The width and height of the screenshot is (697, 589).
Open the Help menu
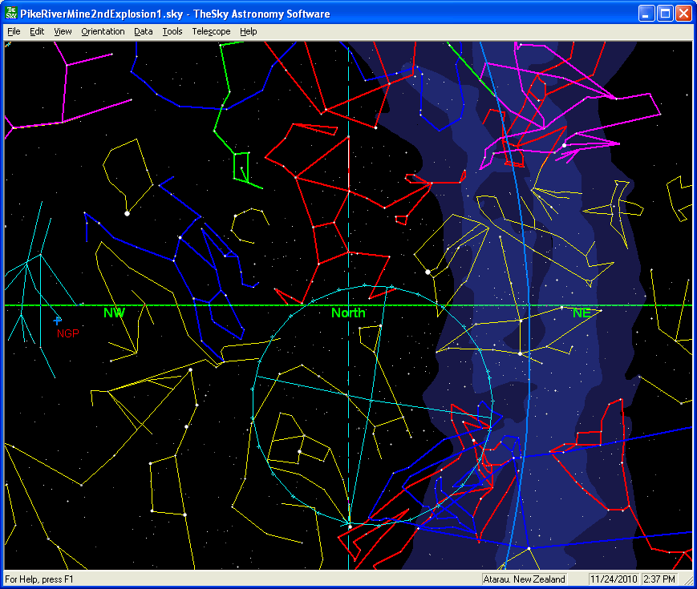tap(249, 31)
